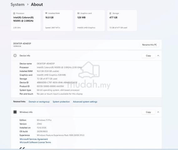Open the Advanced system settings link
The image size is (178, 150).
(85, 102)
